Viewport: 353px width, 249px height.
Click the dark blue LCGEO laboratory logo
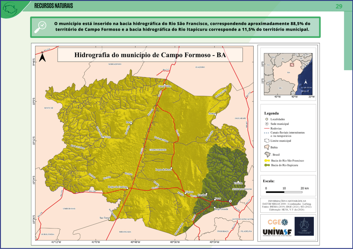304,226
